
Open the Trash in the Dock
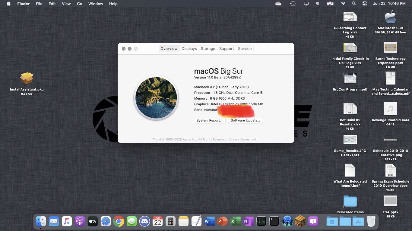pos(371,222)
